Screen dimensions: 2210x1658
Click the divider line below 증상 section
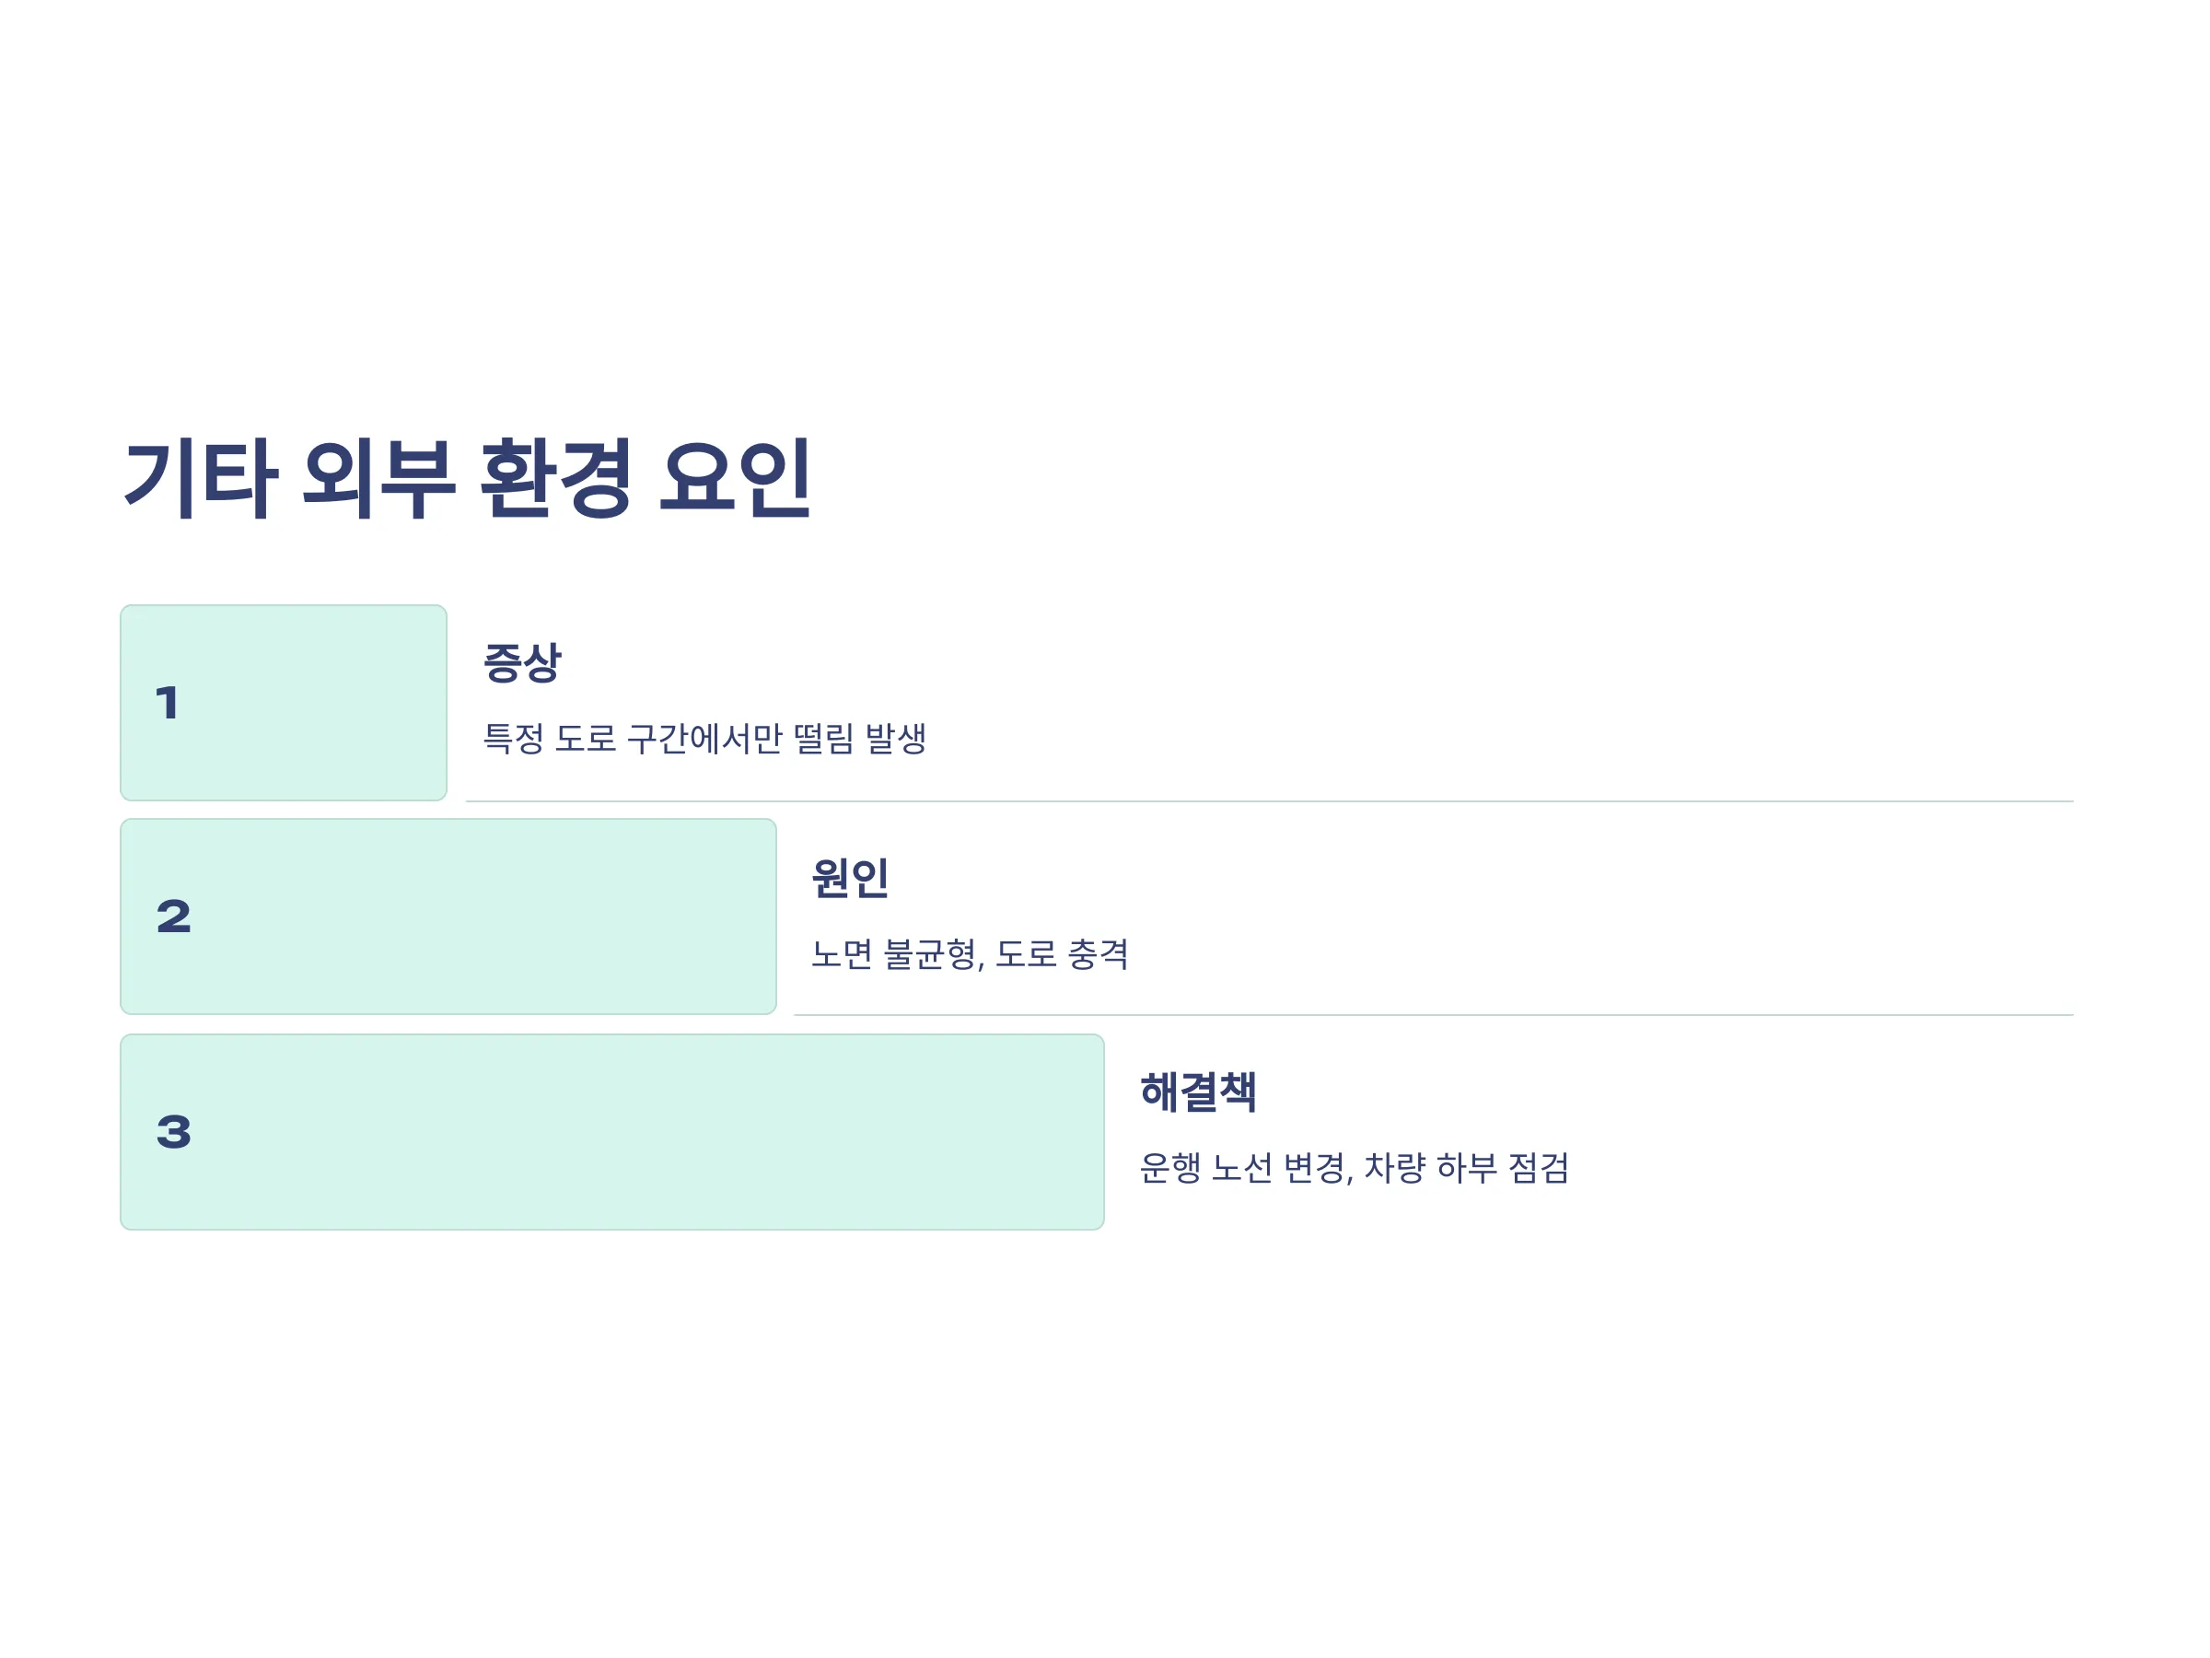click(x=1270, y=801)
